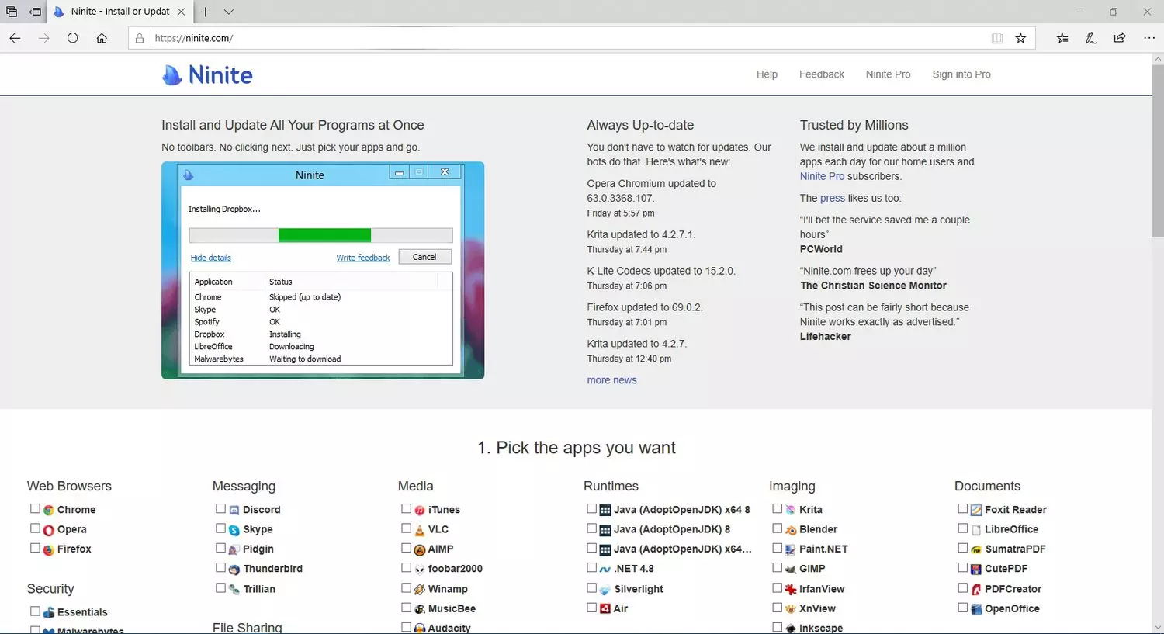1164x634 pixels.
Task: Open the Ninite Pro menu link
Action: 888,74
